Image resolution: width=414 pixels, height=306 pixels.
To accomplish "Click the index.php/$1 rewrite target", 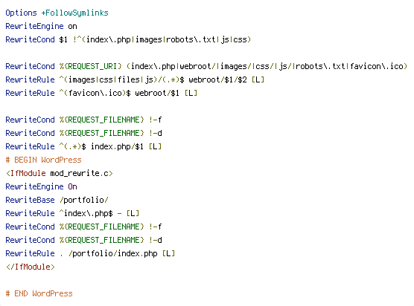I will pos(117,146).
